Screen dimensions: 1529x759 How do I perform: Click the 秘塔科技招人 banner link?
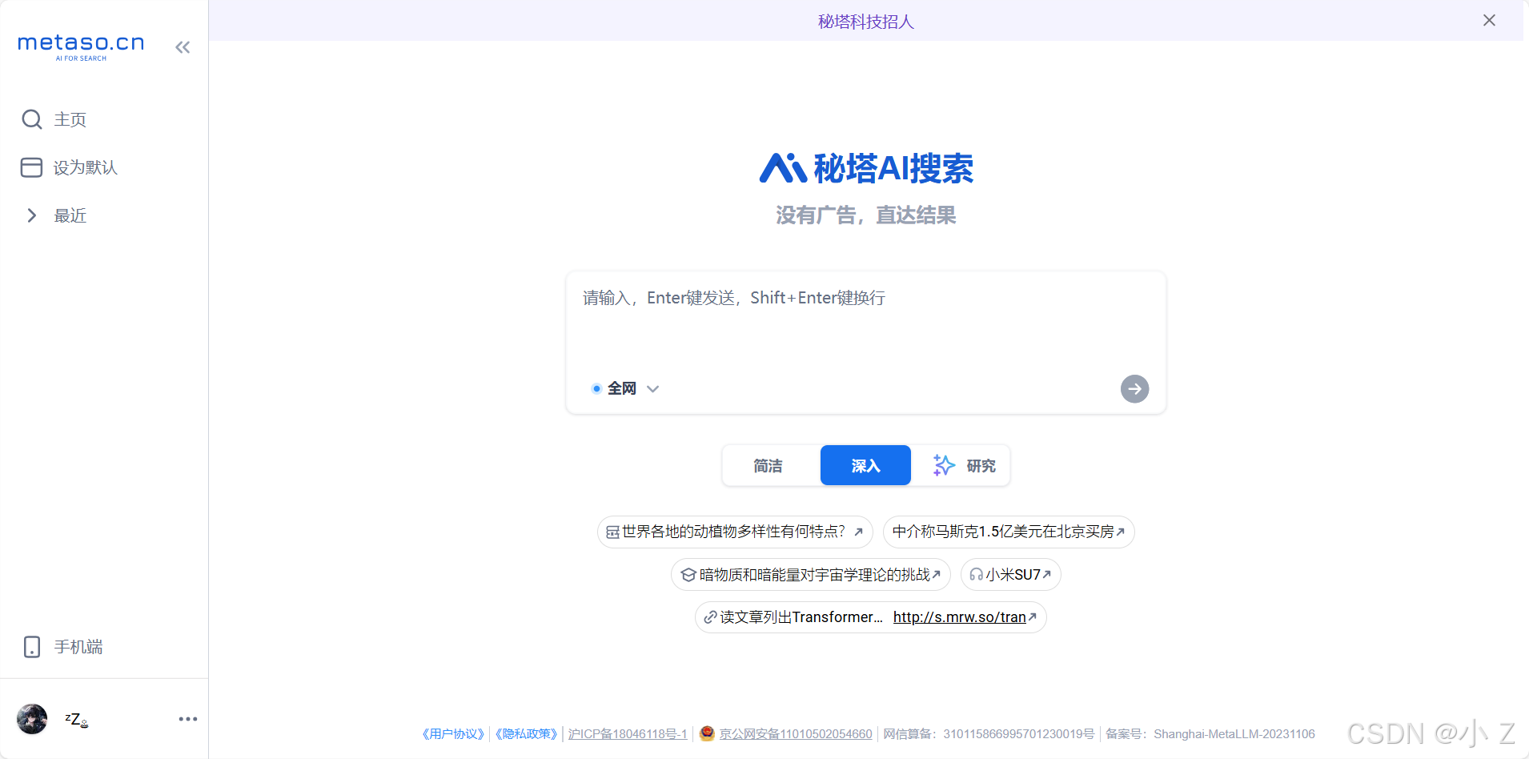865,22
